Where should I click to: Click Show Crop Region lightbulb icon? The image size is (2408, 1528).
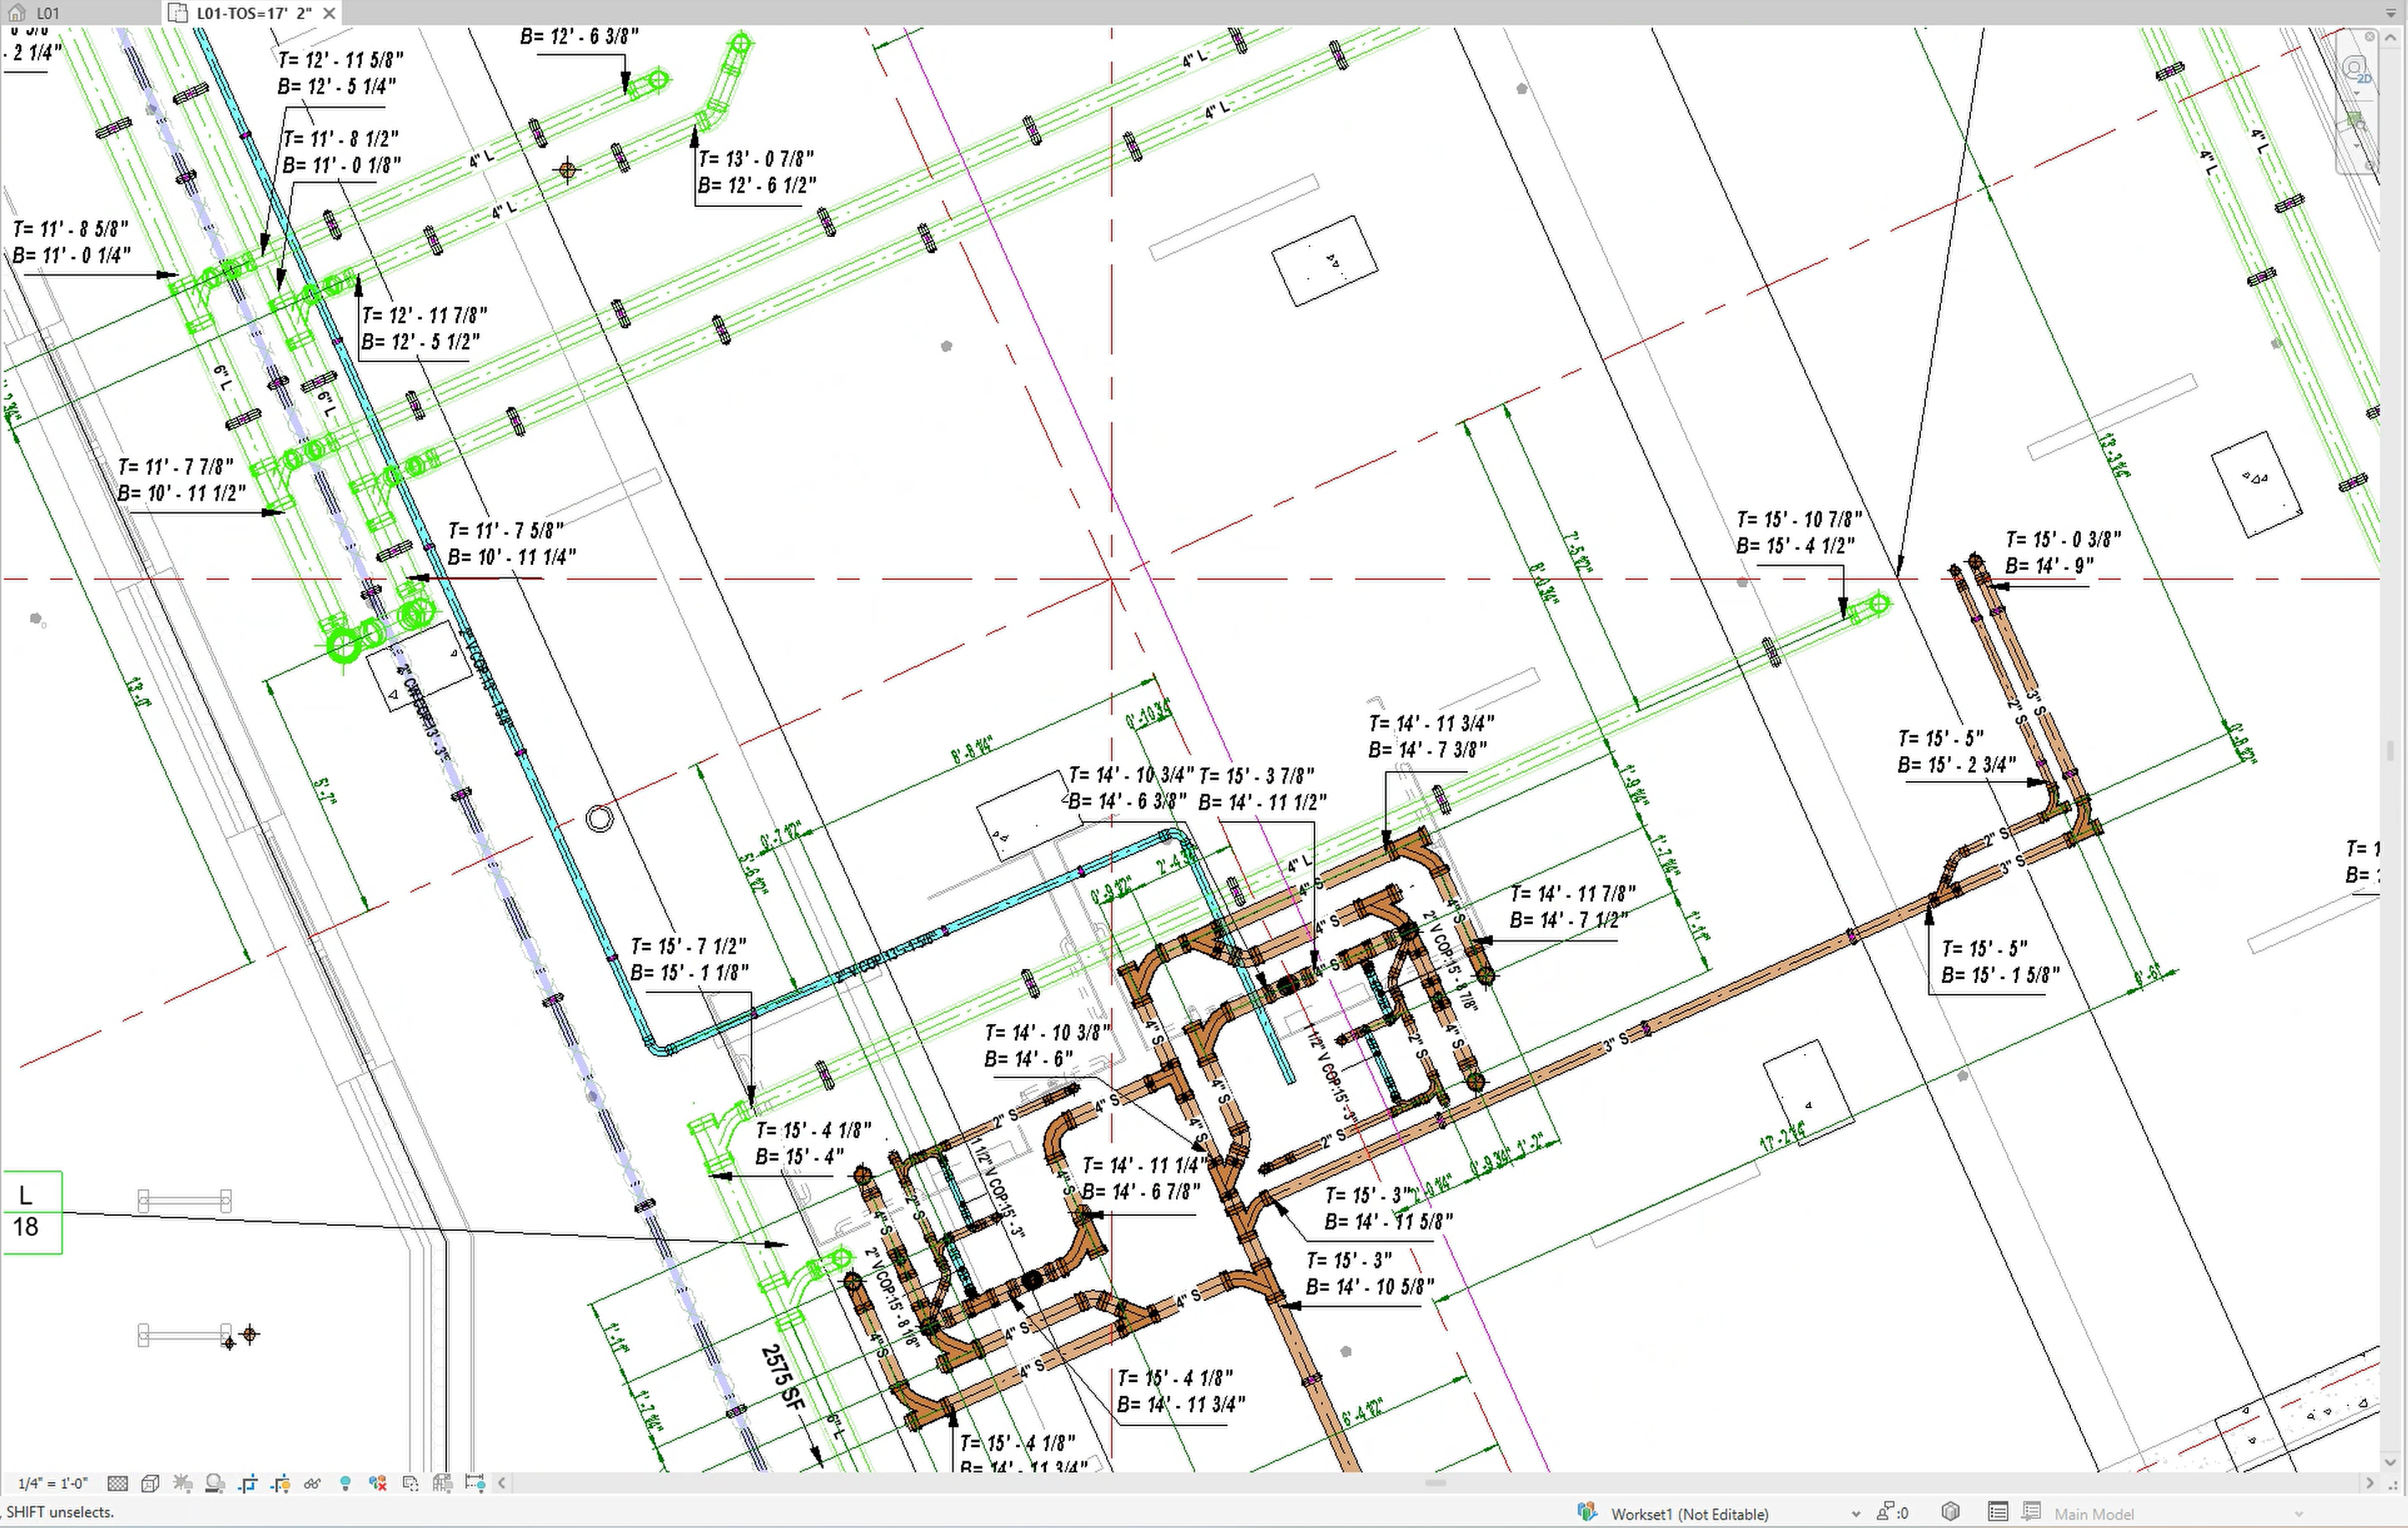click(x=281, y=1483)
